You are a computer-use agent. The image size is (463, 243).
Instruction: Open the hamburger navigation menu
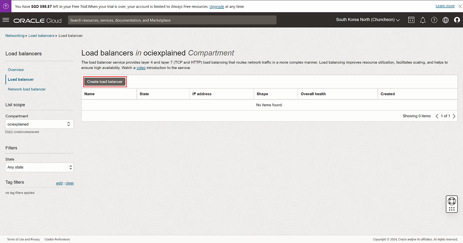(6, 20)
